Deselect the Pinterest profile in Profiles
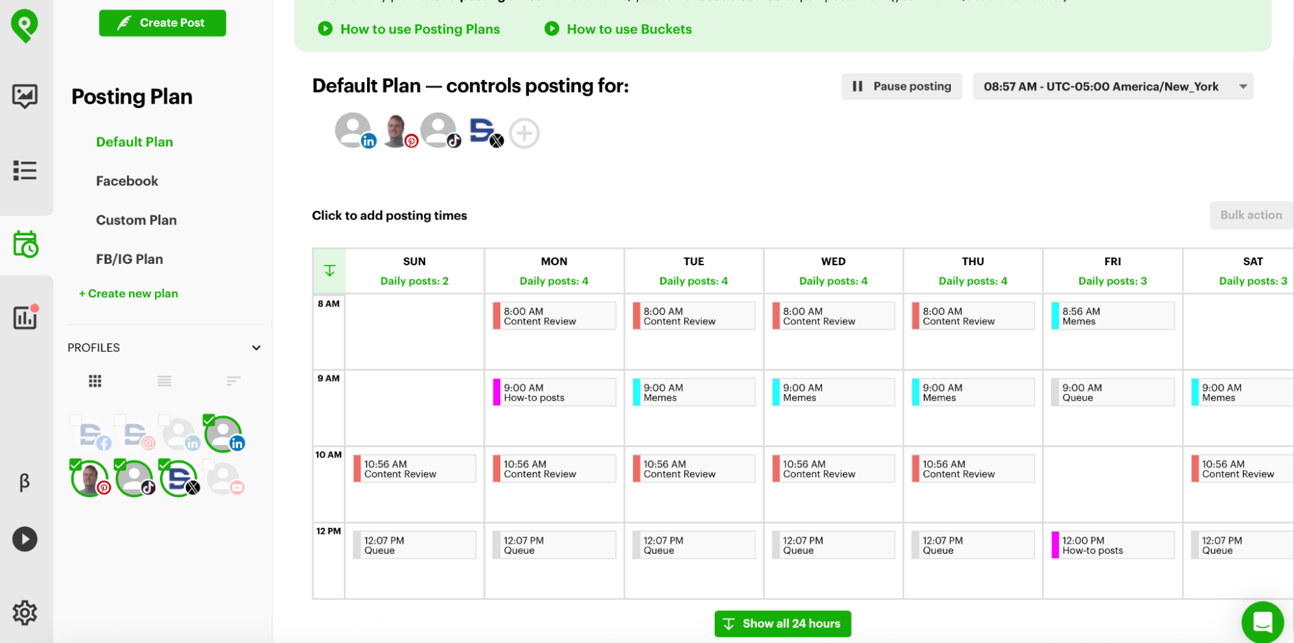 coord(76,464)
